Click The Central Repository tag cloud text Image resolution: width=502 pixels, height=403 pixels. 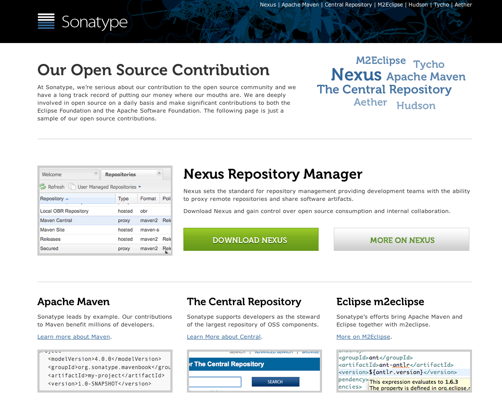pyautogui.click(x=384, y=90)
